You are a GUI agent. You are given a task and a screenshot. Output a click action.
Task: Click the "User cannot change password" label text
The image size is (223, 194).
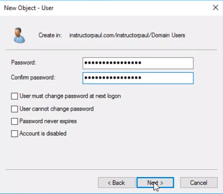(x=56, y=109)
